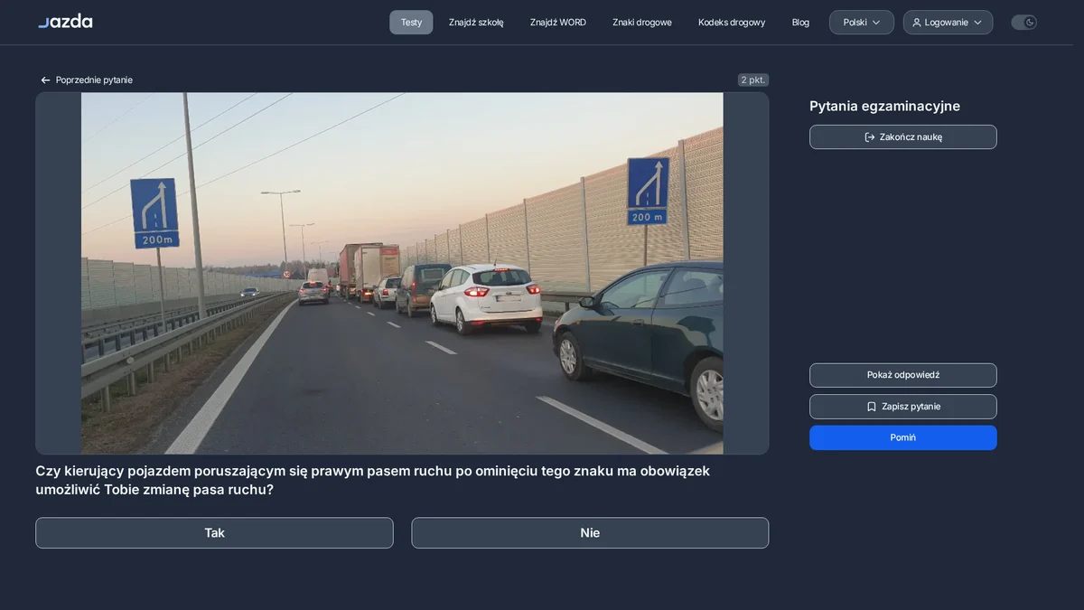Viewport: 1084px width, 610px height.
Task: Click the user icon beside Logowanie
Action: tap(917, 23)
